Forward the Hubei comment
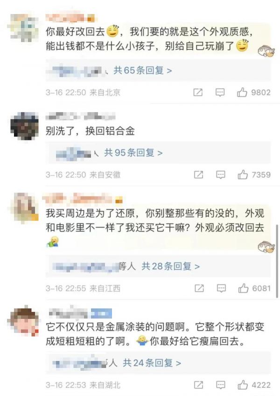 pos(199,385)
